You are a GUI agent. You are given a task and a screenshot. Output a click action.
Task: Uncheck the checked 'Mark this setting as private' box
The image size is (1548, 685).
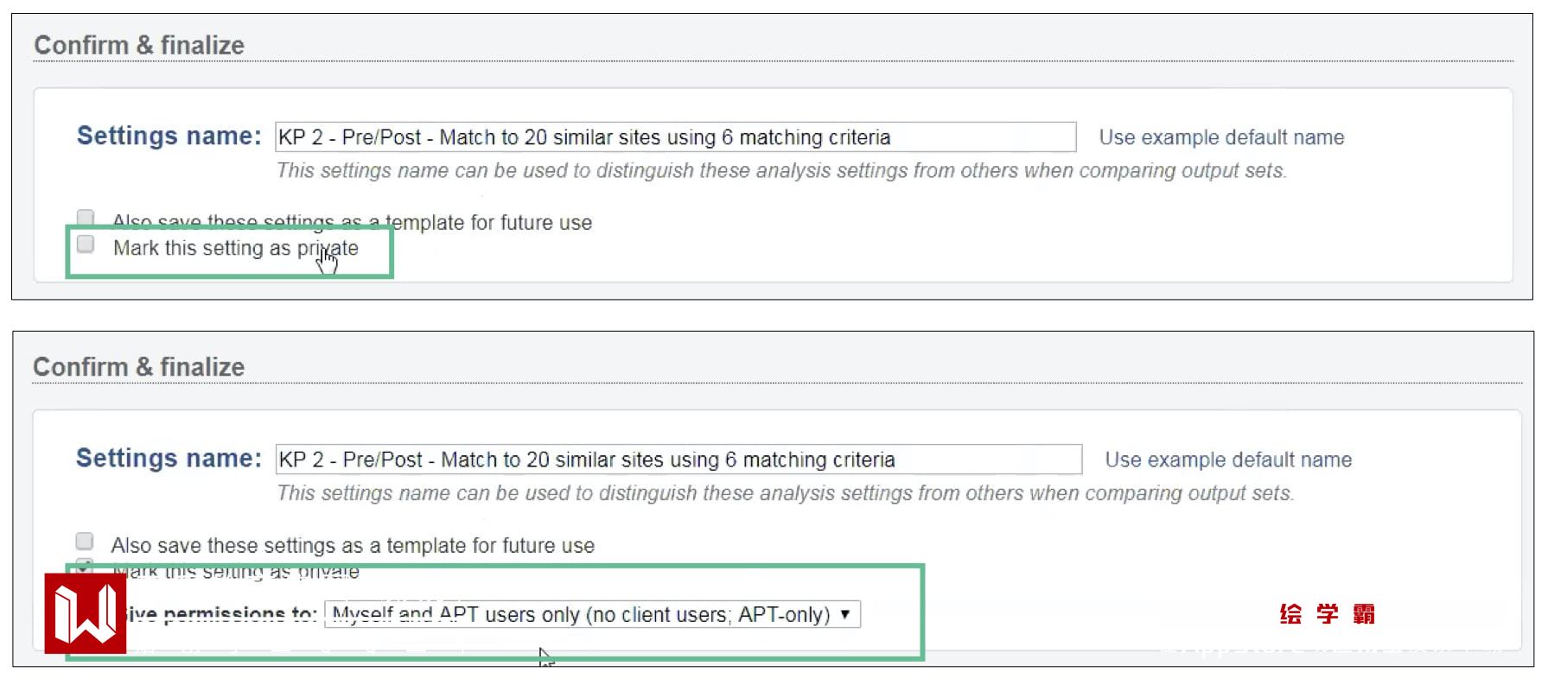[85, 566]
